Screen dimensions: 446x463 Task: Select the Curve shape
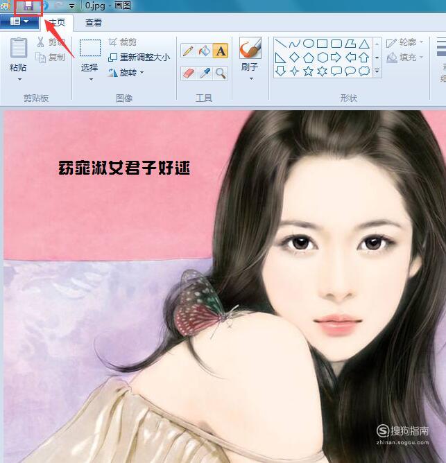294,44
